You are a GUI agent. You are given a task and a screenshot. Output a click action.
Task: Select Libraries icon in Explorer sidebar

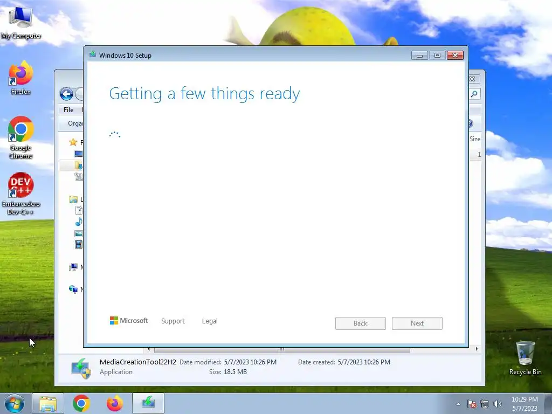[x=73, y=199]
